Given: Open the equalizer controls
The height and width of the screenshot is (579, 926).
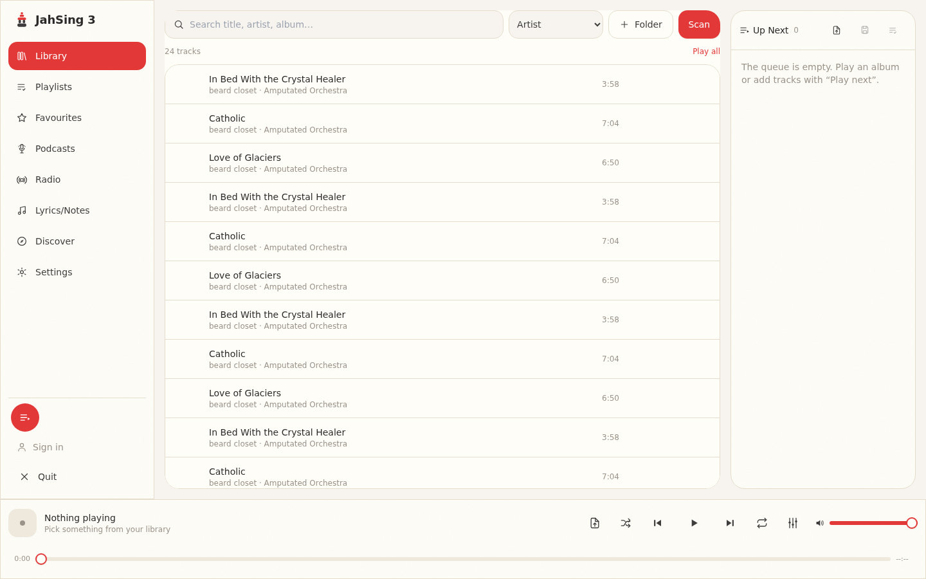Looking at the screenshot, I should point(793,523).
